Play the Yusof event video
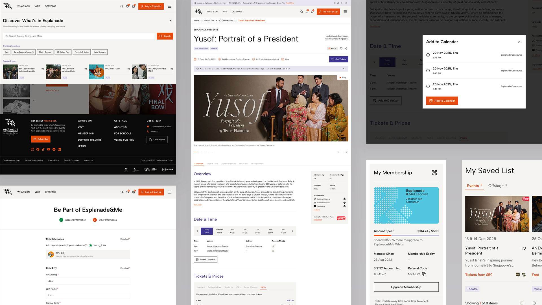The height and width of the screenshot is (305, 542). [x=343, y=77]
